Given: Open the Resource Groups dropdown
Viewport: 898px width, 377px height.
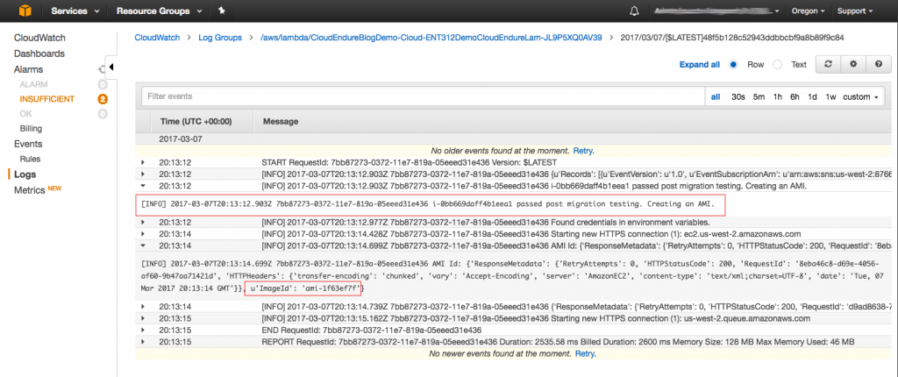Looking at the screenshot, I should pos(160,11).
